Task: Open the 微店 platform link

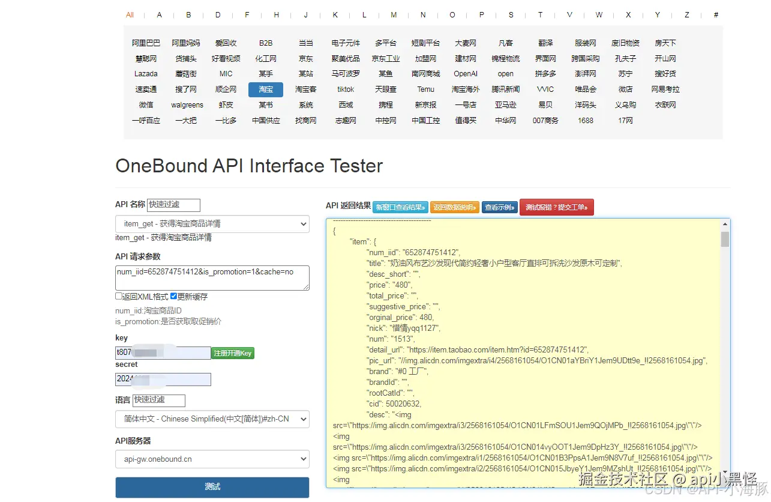Action: pos(625,89)
